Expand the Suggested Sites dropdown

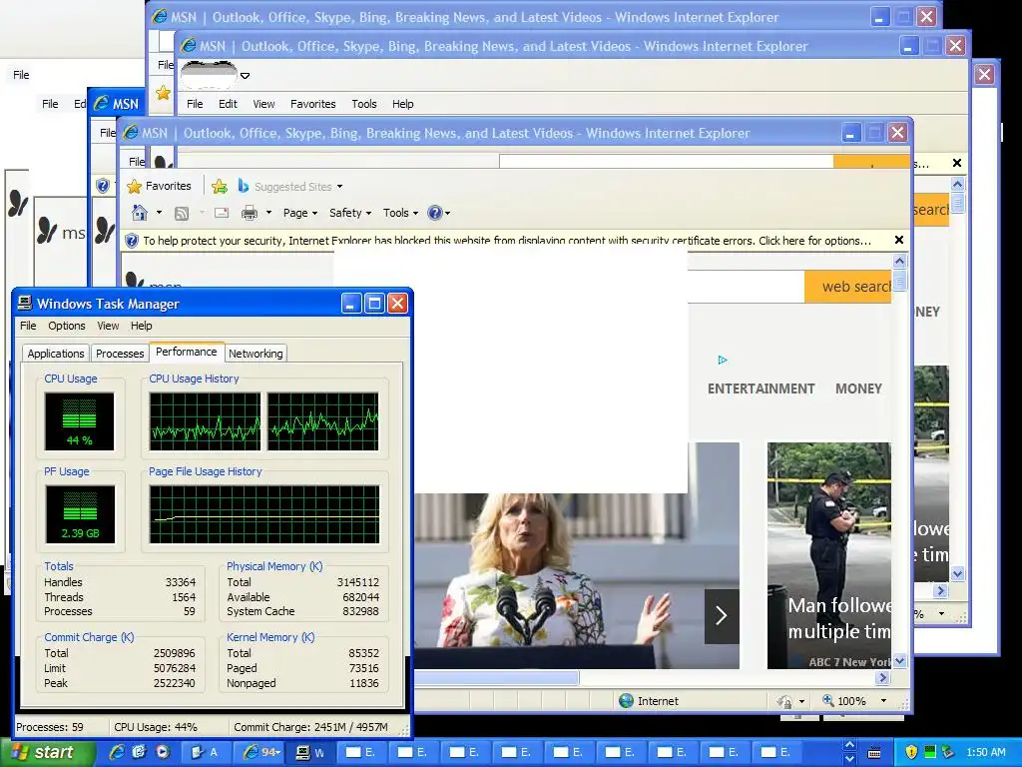[x=339, y=187]
